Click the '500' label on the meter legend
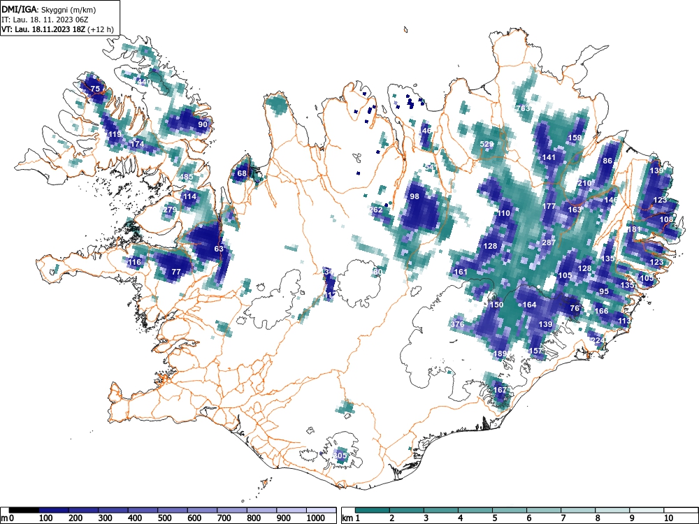This screenshot has height=524, width=699. click(x=164, y=518)
